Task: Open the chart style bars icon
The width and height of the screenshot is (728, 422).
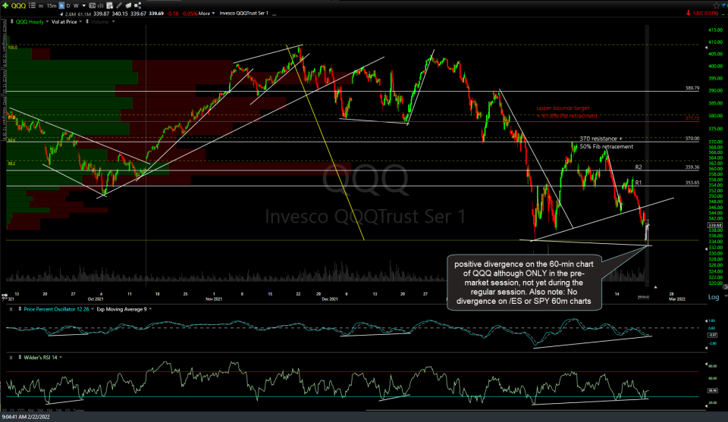Action: [100, 5]
